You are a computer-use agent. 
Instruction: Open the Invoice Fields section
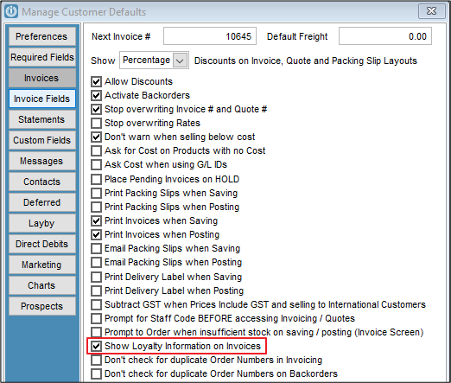click(x=42, y=99)
